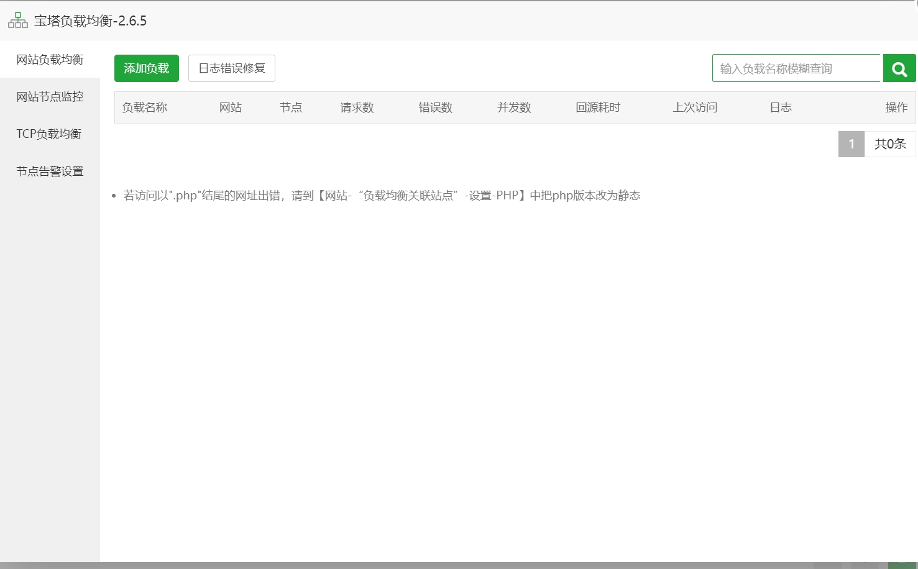This screenshot has width=918, height=569.
Task: Click the 网站 column header
Action: tap(230, 107)
